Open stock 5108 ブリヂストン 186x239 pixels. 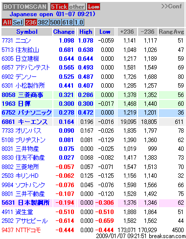[x=23, y=140]
